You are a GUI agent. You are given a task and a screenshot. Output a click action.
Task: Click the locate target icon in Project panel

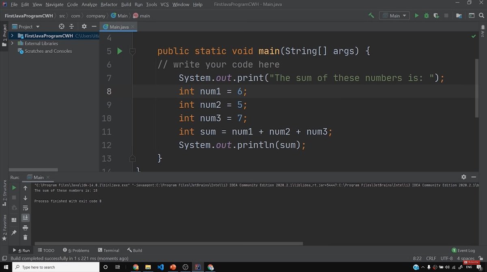click(62, 26)
